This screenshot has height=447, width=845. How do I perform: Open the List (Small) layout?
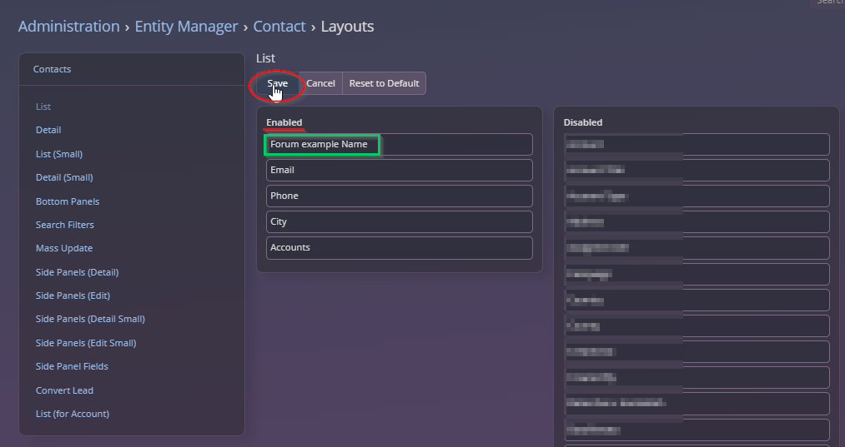click(x=58, y=154)
